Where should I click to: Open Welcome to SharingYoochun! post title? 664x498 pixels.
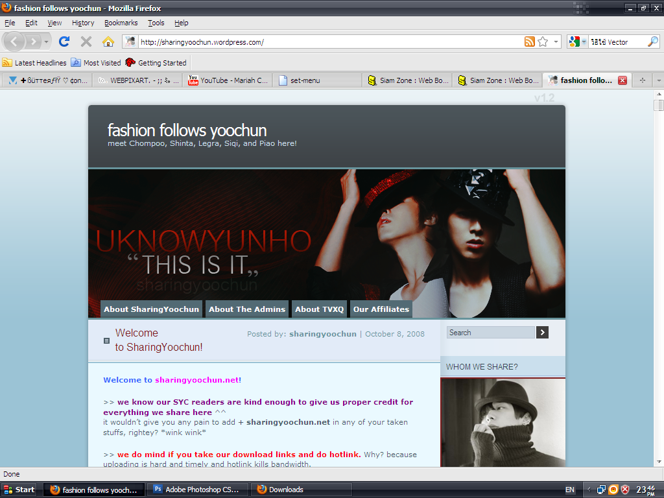point(159,340)
